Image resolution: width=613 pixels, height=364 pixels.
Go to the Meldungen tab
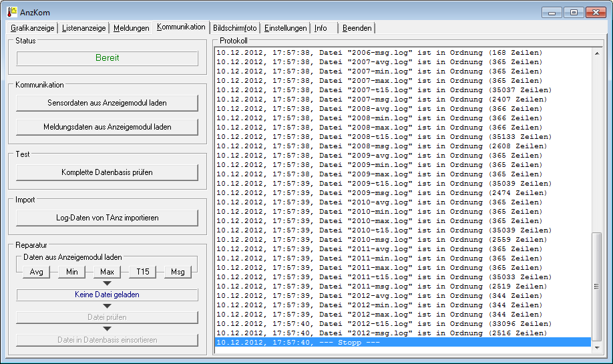click(131, 28)
